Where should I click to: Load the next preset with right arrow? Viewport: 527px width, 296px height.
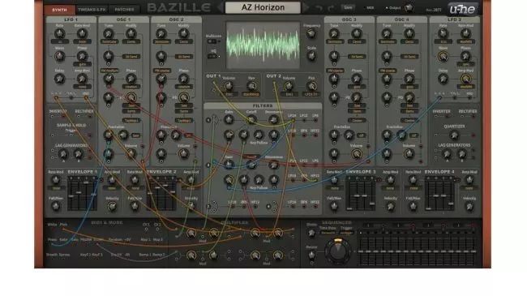tap(306, 7)
